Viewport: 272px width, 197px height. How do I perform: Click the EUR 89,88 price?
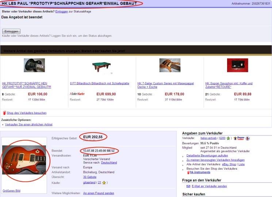[243, 94]
